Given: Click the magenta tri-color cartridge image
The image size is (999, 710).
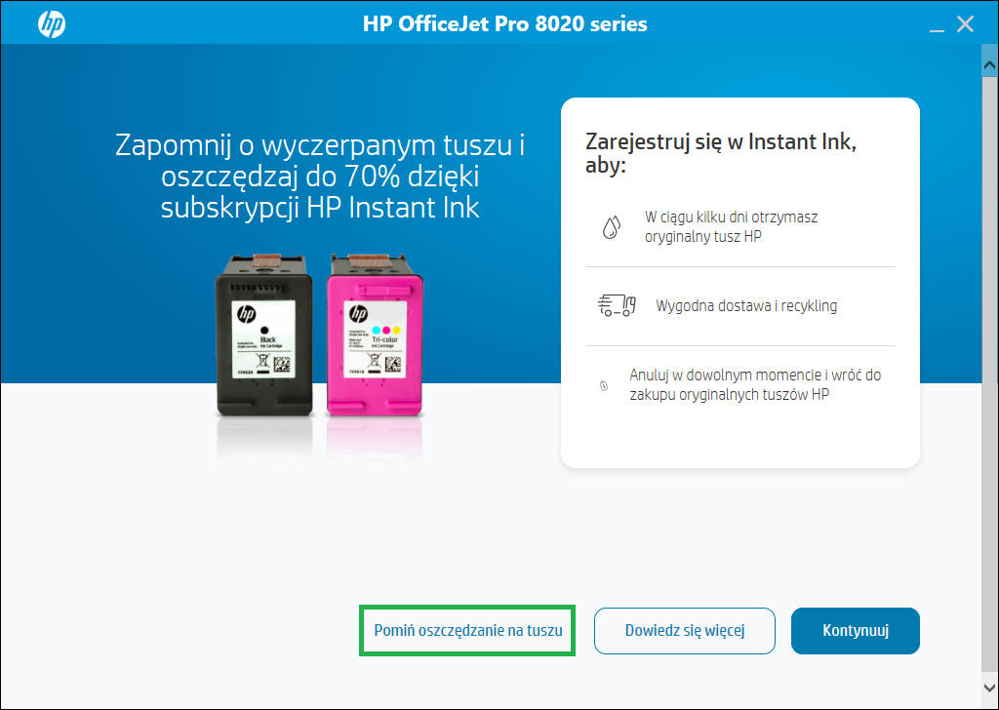Looking at the screenshot, I should [375, 335].
